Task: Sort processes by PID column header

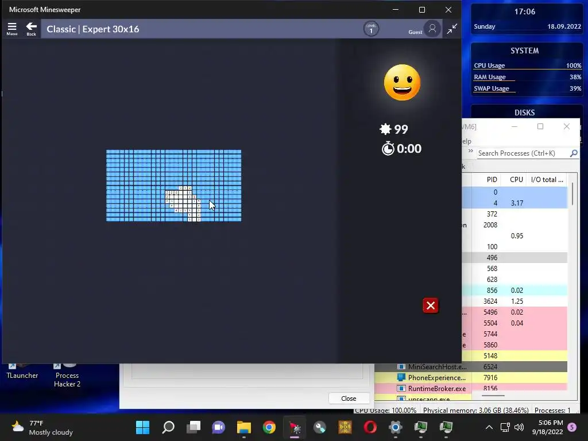Action: 492,180
